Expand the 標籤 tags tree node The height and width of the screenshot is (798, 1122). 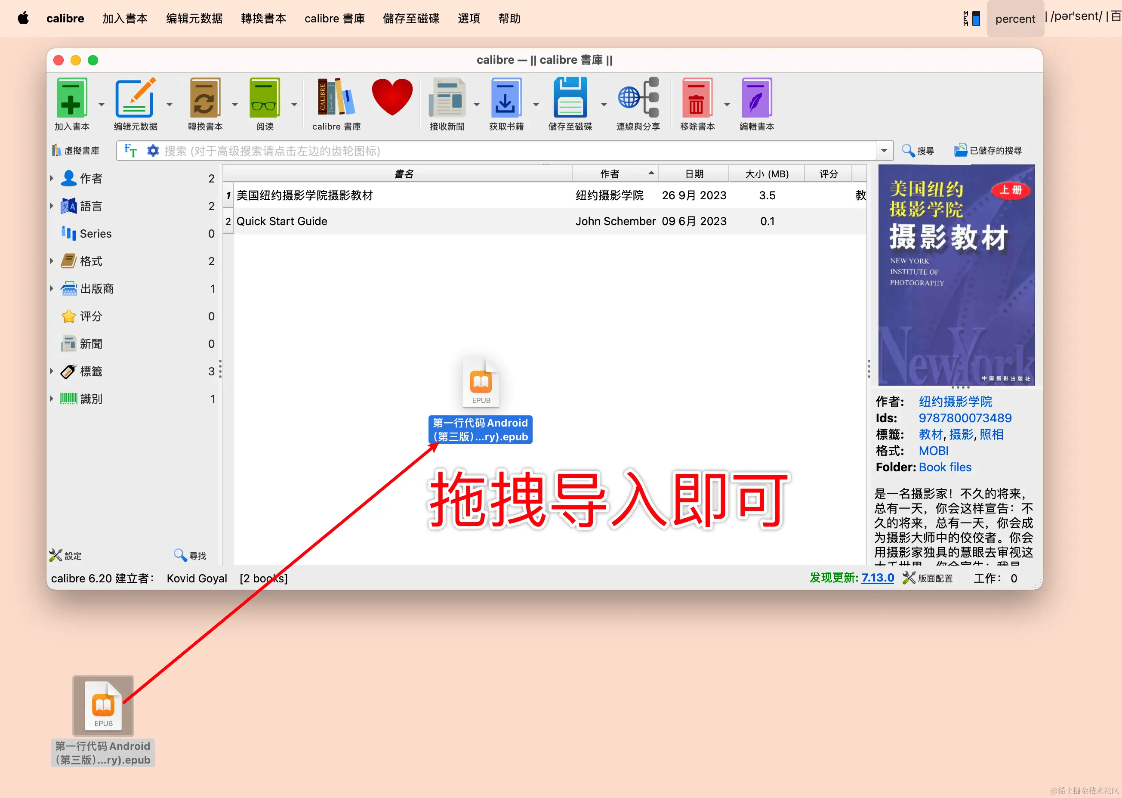pos(52,371)
